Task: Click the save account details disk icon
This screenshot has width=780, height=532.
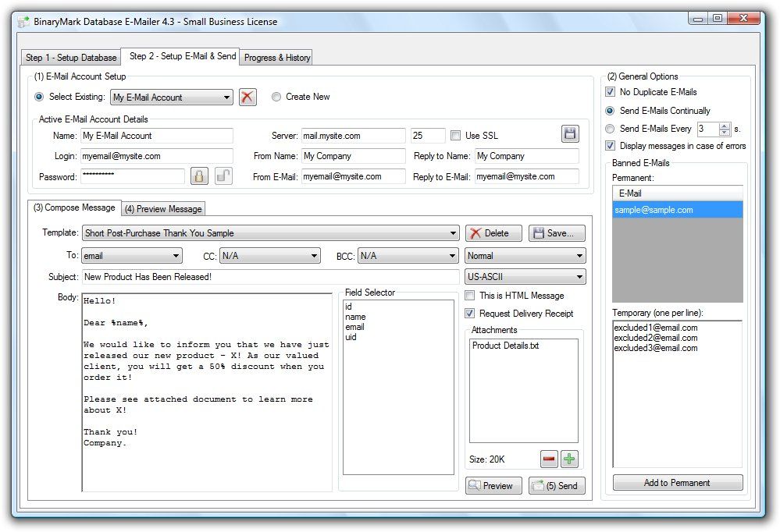Action: pos(569,133)
